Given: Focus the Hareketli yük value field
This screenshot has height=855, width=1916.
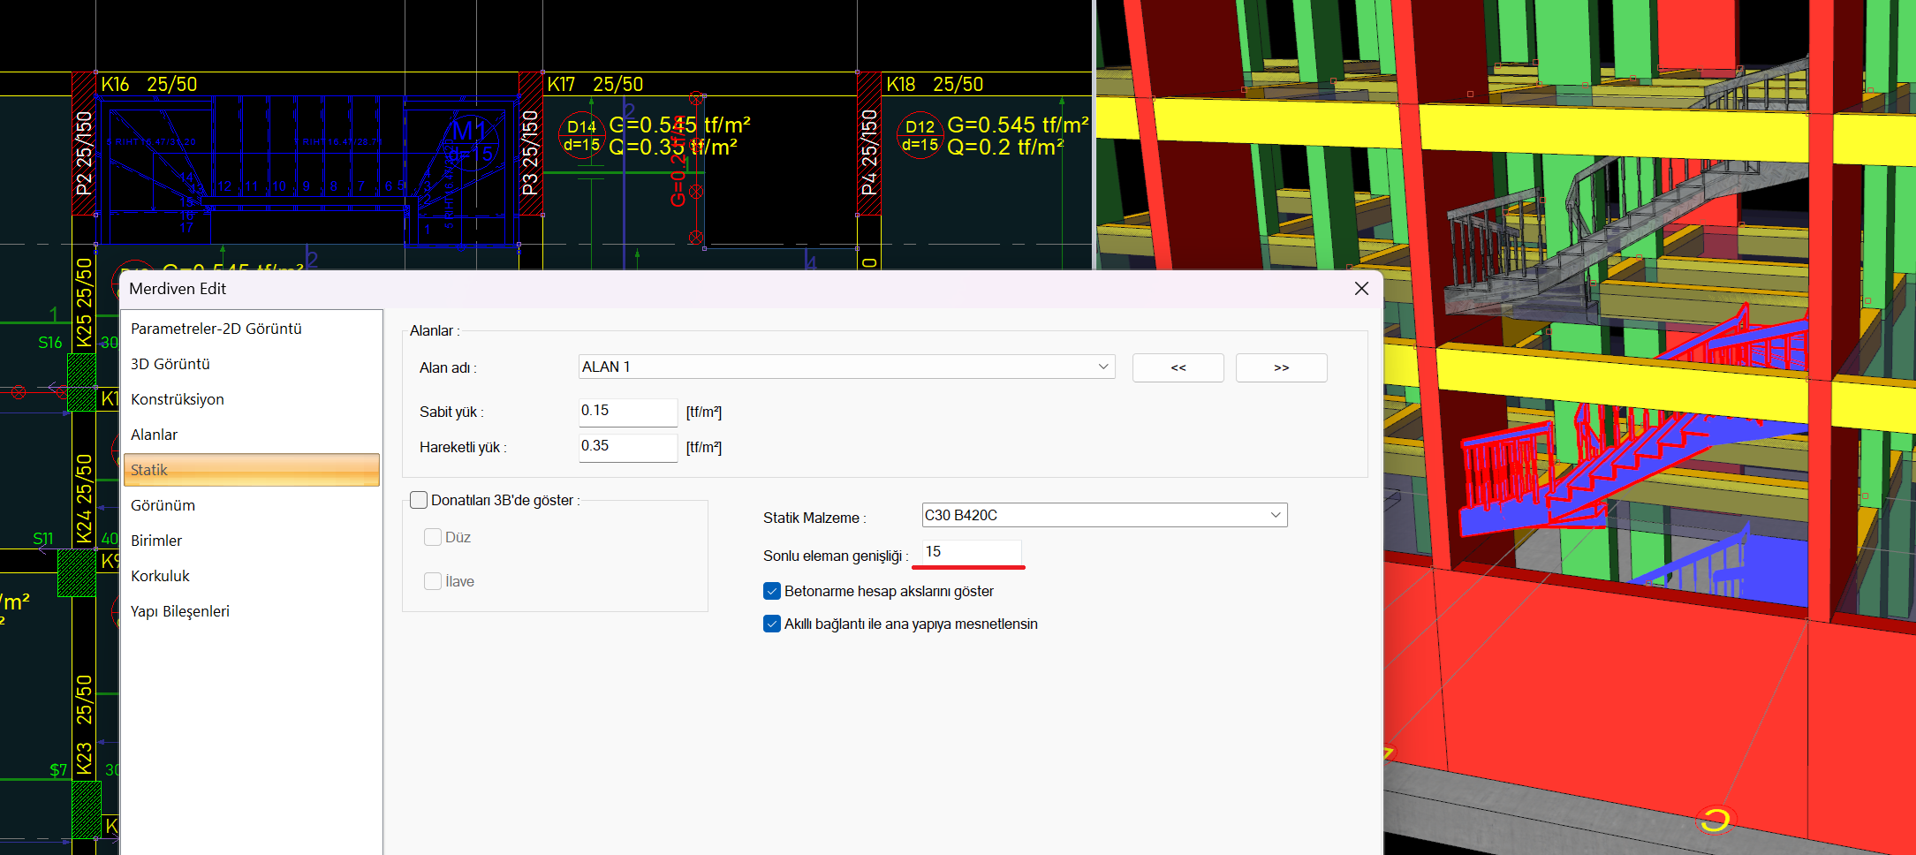Looking at the screenshot, I should tap(627, 447).
